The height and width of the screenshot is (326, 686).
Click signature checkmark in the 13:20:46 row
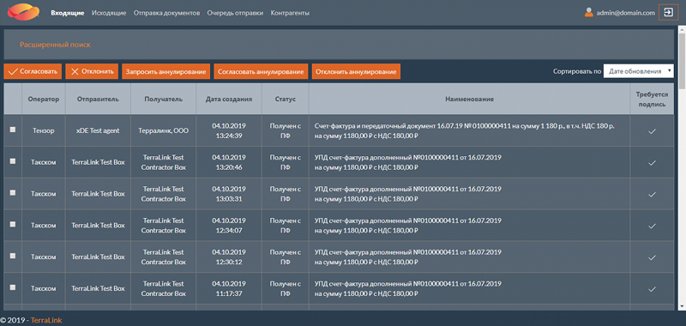pos(652,162)
